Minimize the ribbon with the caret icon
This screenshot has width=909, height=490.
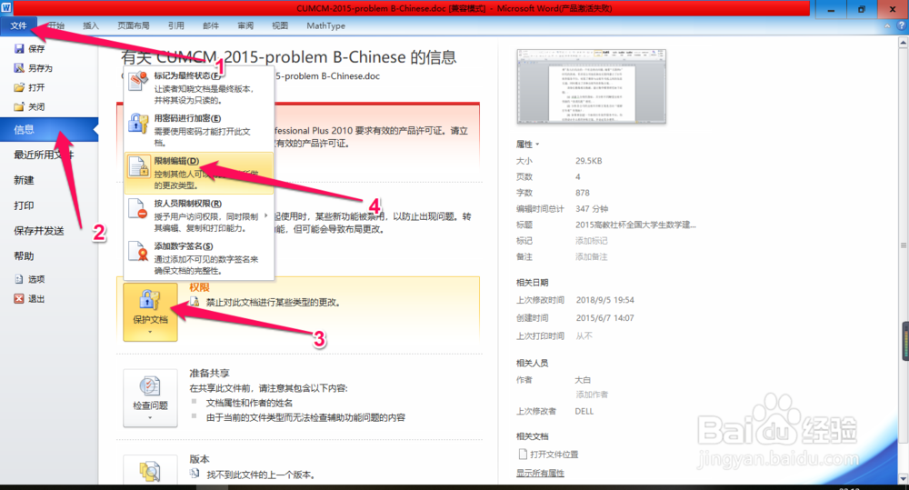coord(887,26)
